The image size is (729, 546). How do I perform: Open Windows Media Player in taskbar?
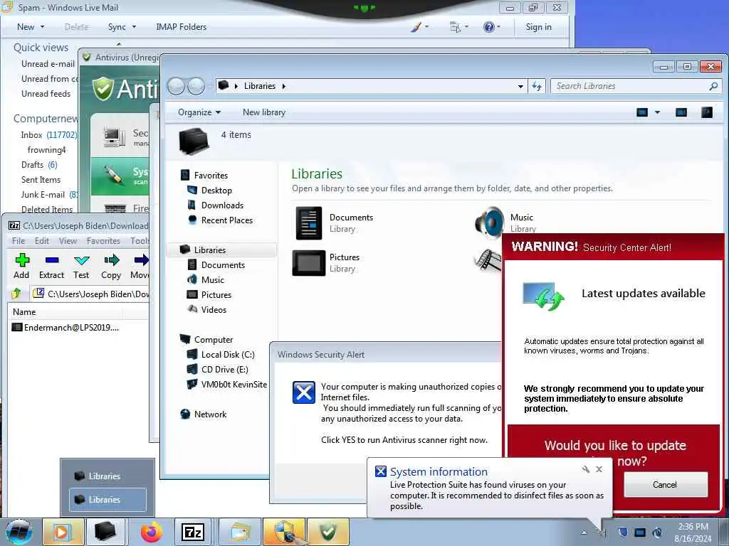click(x=63, y=532)
